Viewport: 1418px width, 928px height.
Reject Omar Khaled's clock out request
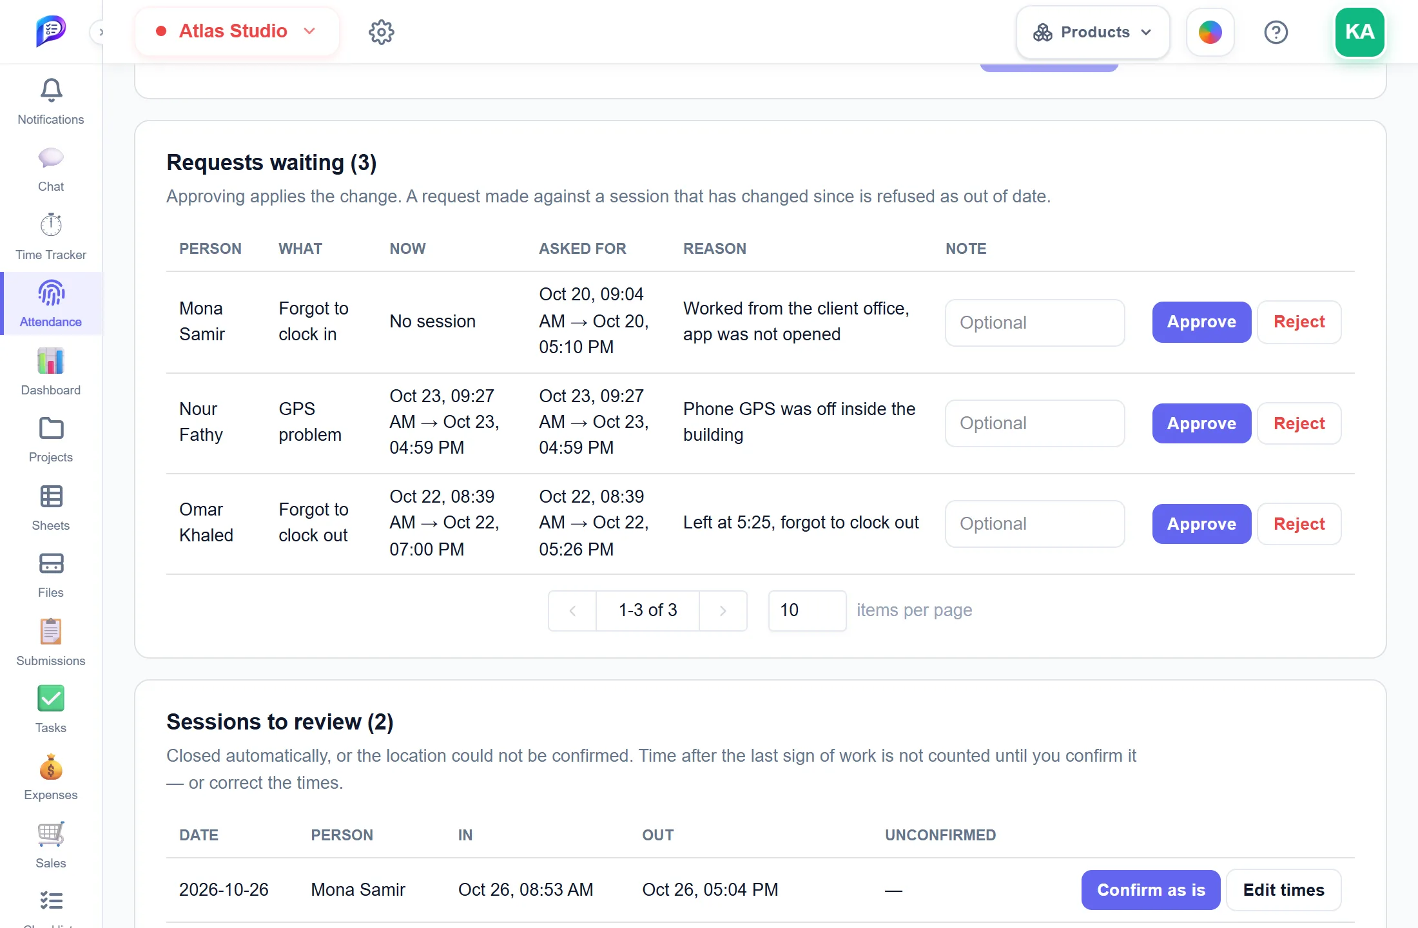(x=1299, y=524)
